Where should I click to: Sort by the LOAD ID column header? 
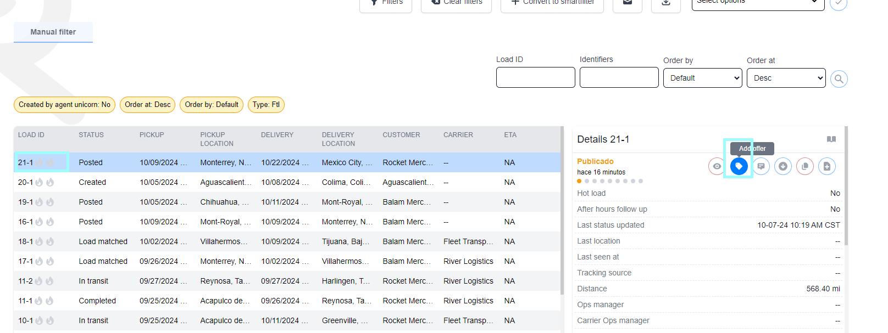point(31,135)
